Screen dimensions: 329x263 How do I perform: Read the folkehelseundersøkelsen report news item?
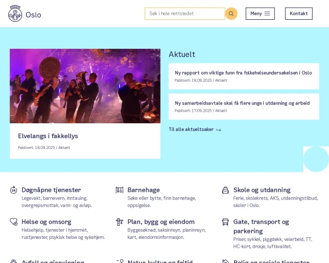click(243, 72)
